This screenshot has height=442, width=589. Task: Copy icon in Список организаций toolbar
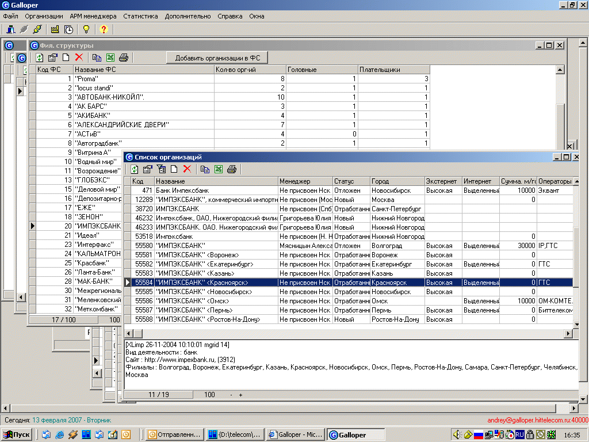(205, 169)
